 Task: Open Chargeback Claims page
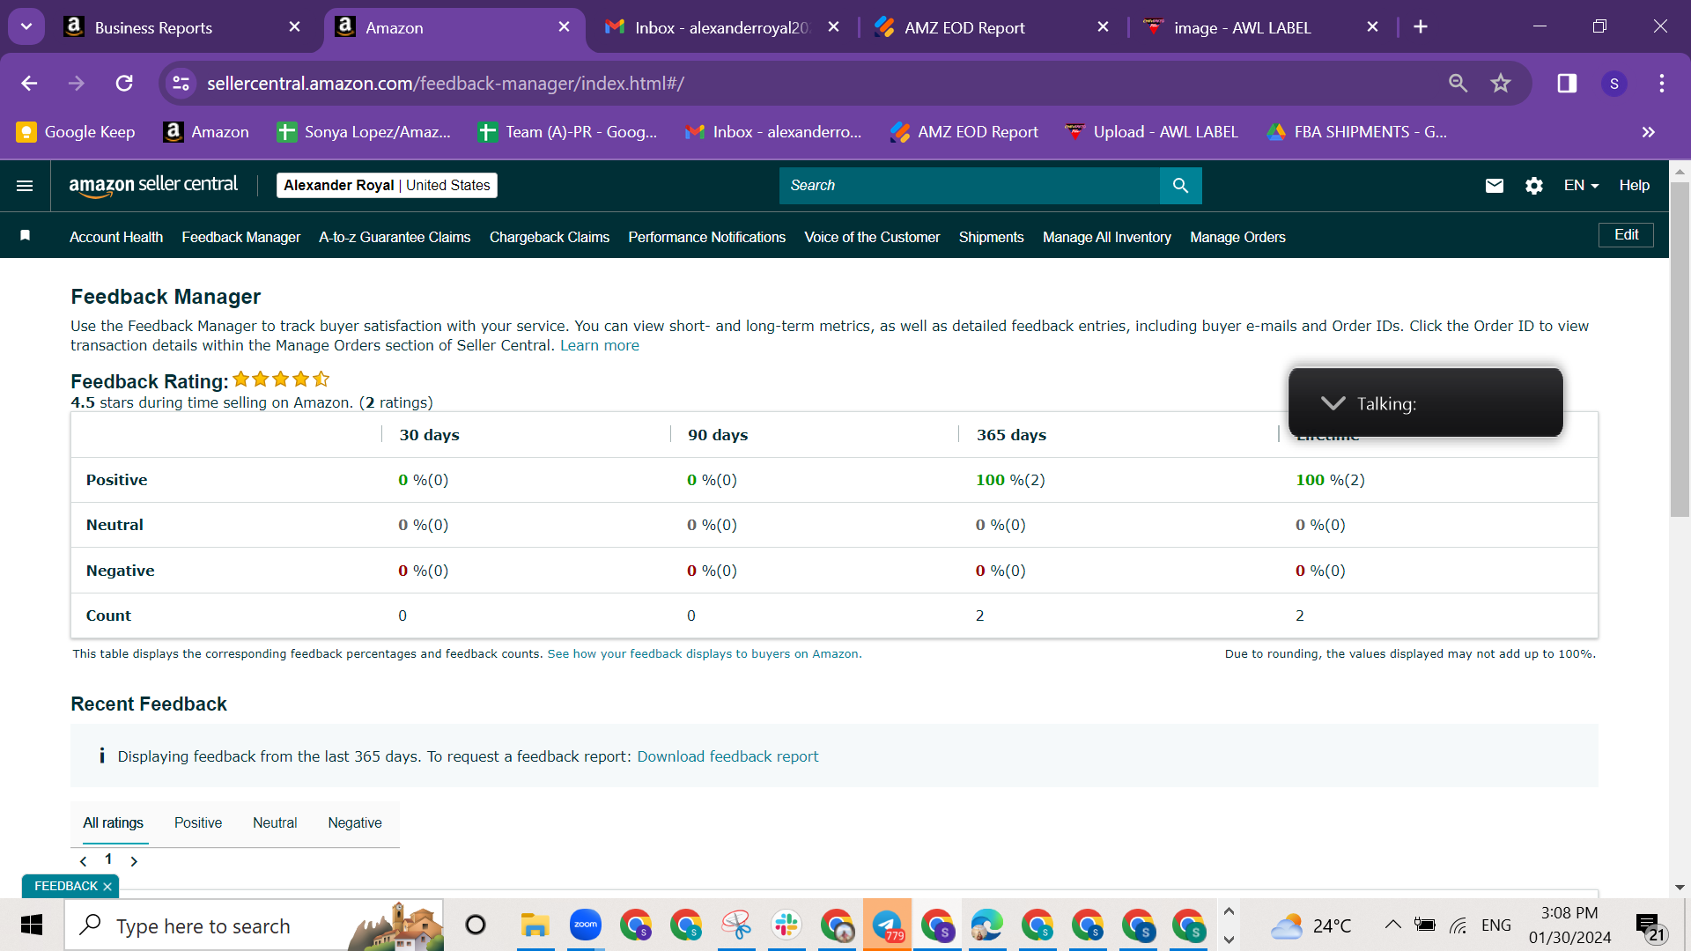[550, 238]
